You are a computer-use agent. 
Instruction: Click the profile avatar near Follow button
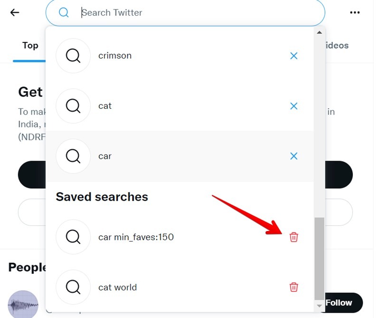point(22,304)
